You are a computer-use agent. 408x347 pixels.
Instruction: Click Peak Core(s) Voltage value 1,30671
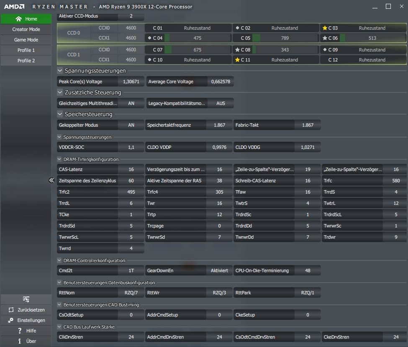[x=131, y=82]
